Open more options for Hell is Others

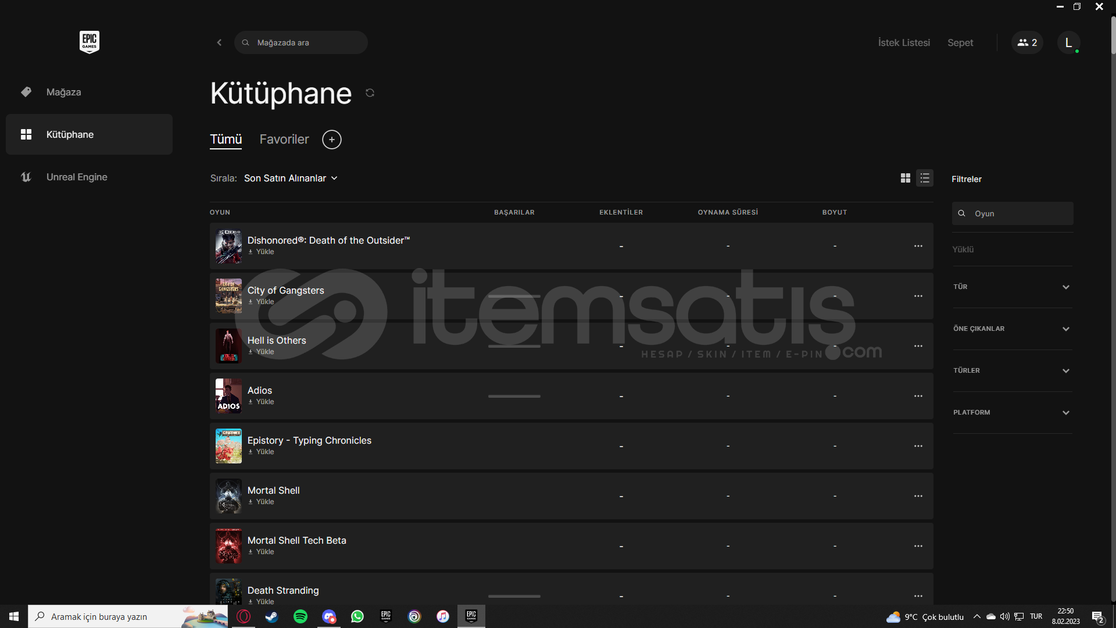pyautogui.click(x=918, y=346)
